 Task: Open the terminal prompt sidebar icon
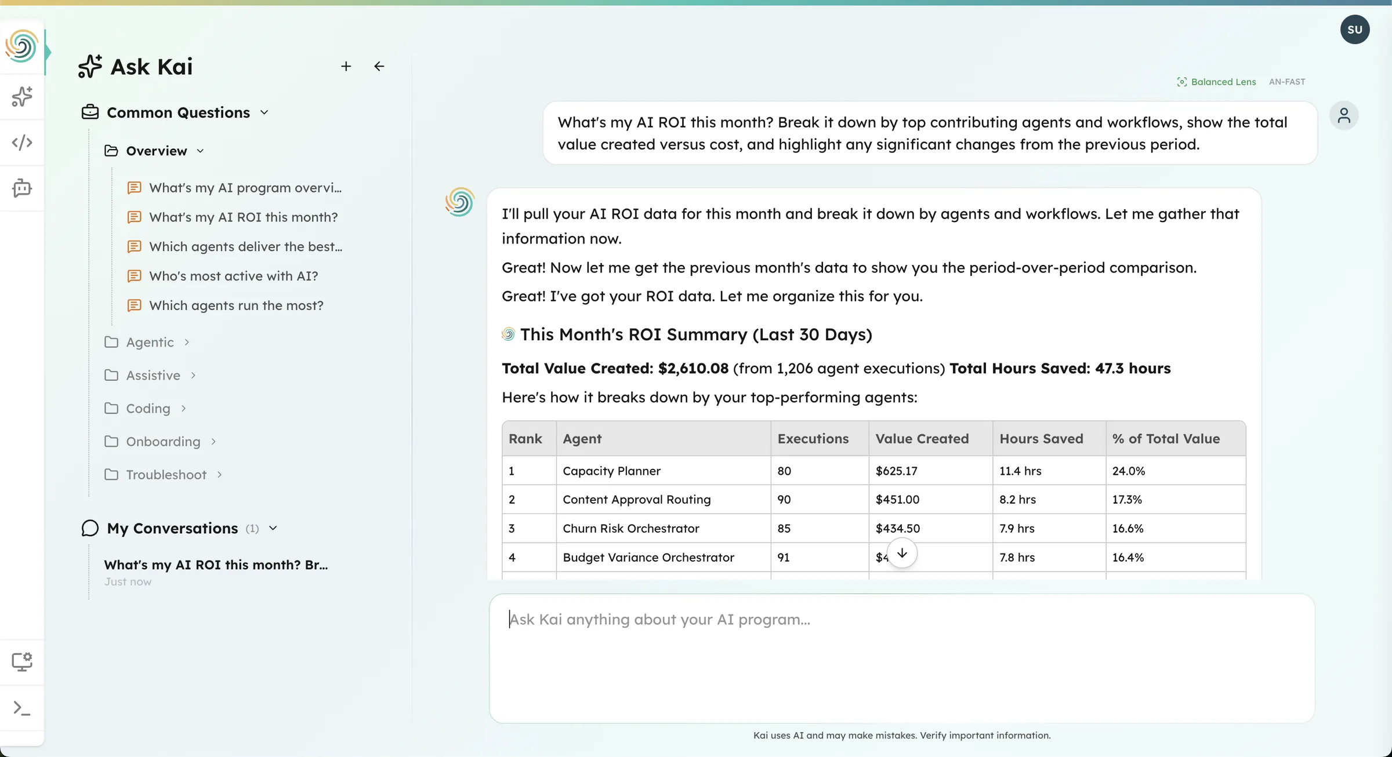(x=22, y=708)
